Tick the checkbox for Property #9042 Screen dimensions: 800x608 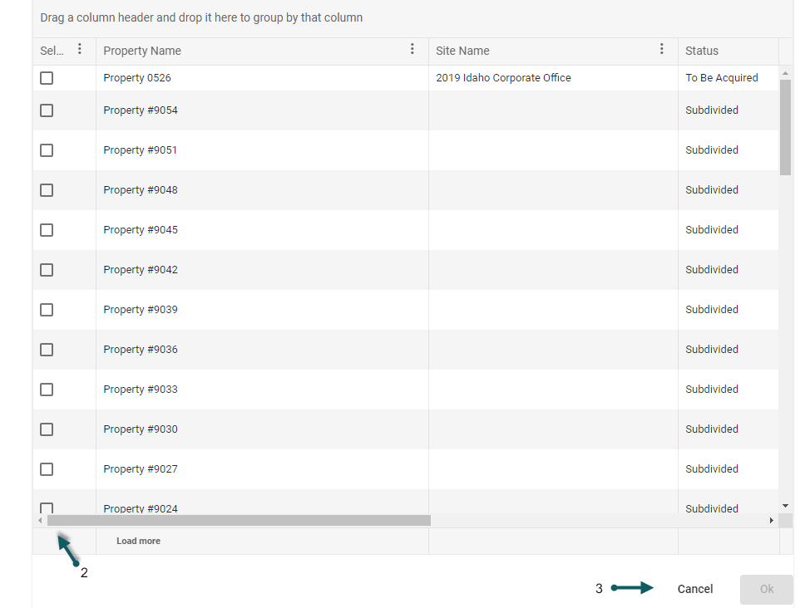(47, 270)
